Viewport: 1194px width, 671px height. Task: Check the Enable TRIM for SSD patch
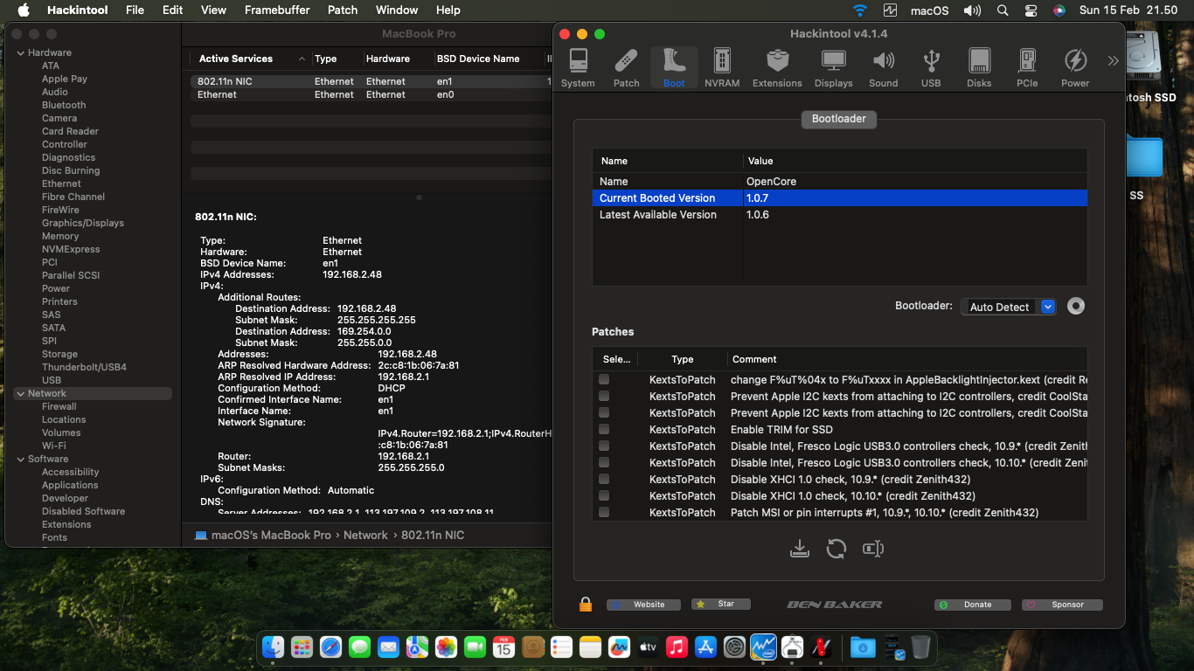pos(604,429)
